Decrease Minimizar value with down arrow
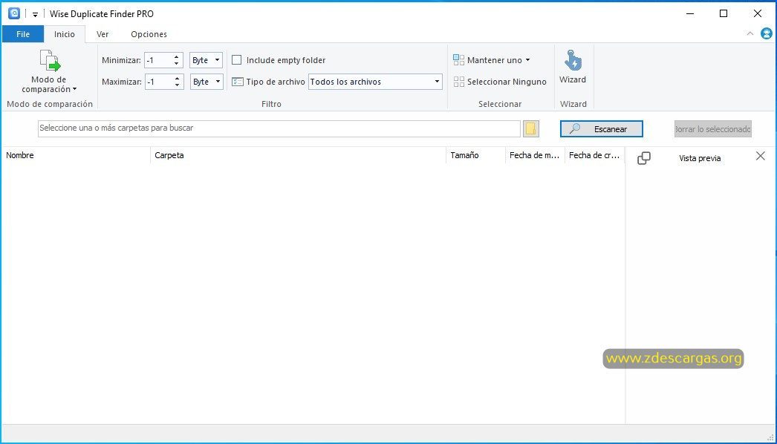The image size is (777, 444). (x=176, y=63)
